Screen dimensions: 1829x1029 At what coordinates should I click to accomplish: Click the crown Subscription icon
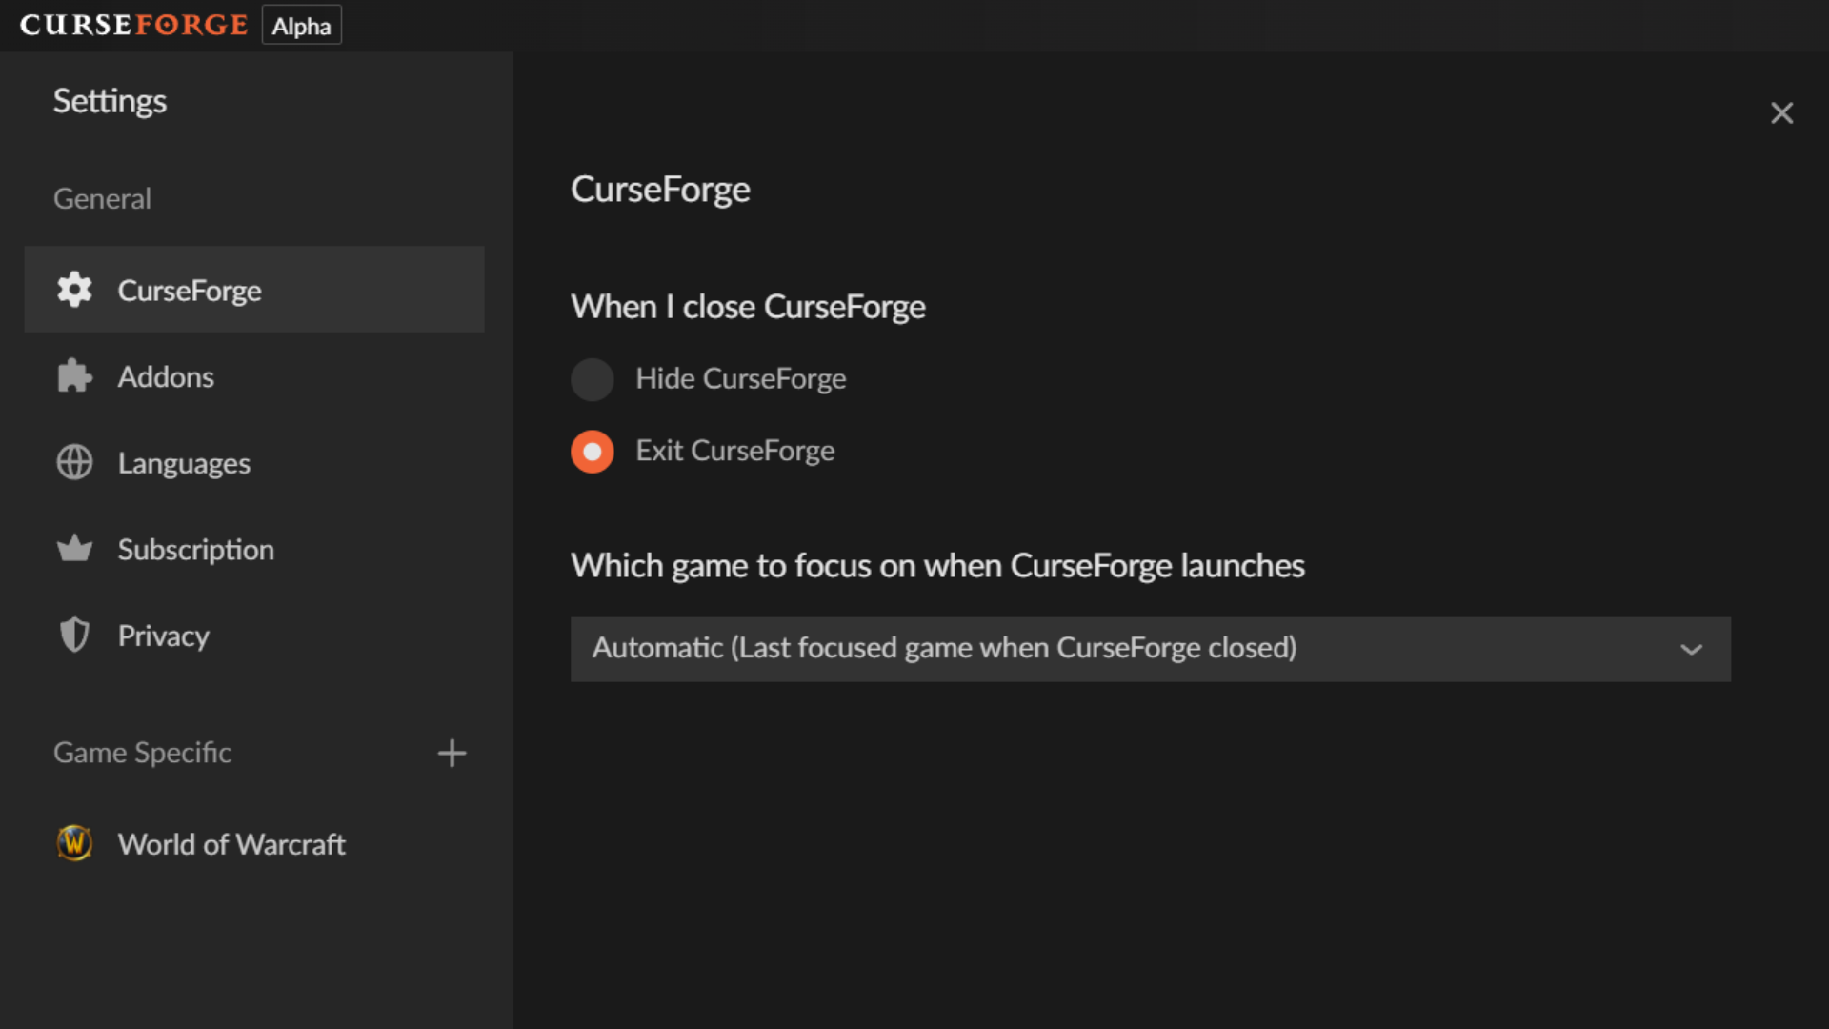(74, 549)
